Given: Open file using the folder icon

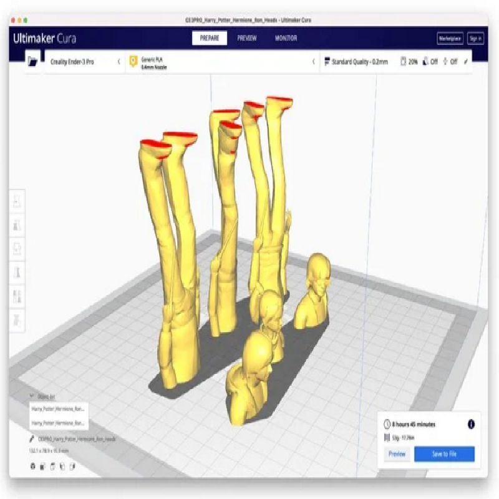Looking at the screenshot, I should (32, 61).
